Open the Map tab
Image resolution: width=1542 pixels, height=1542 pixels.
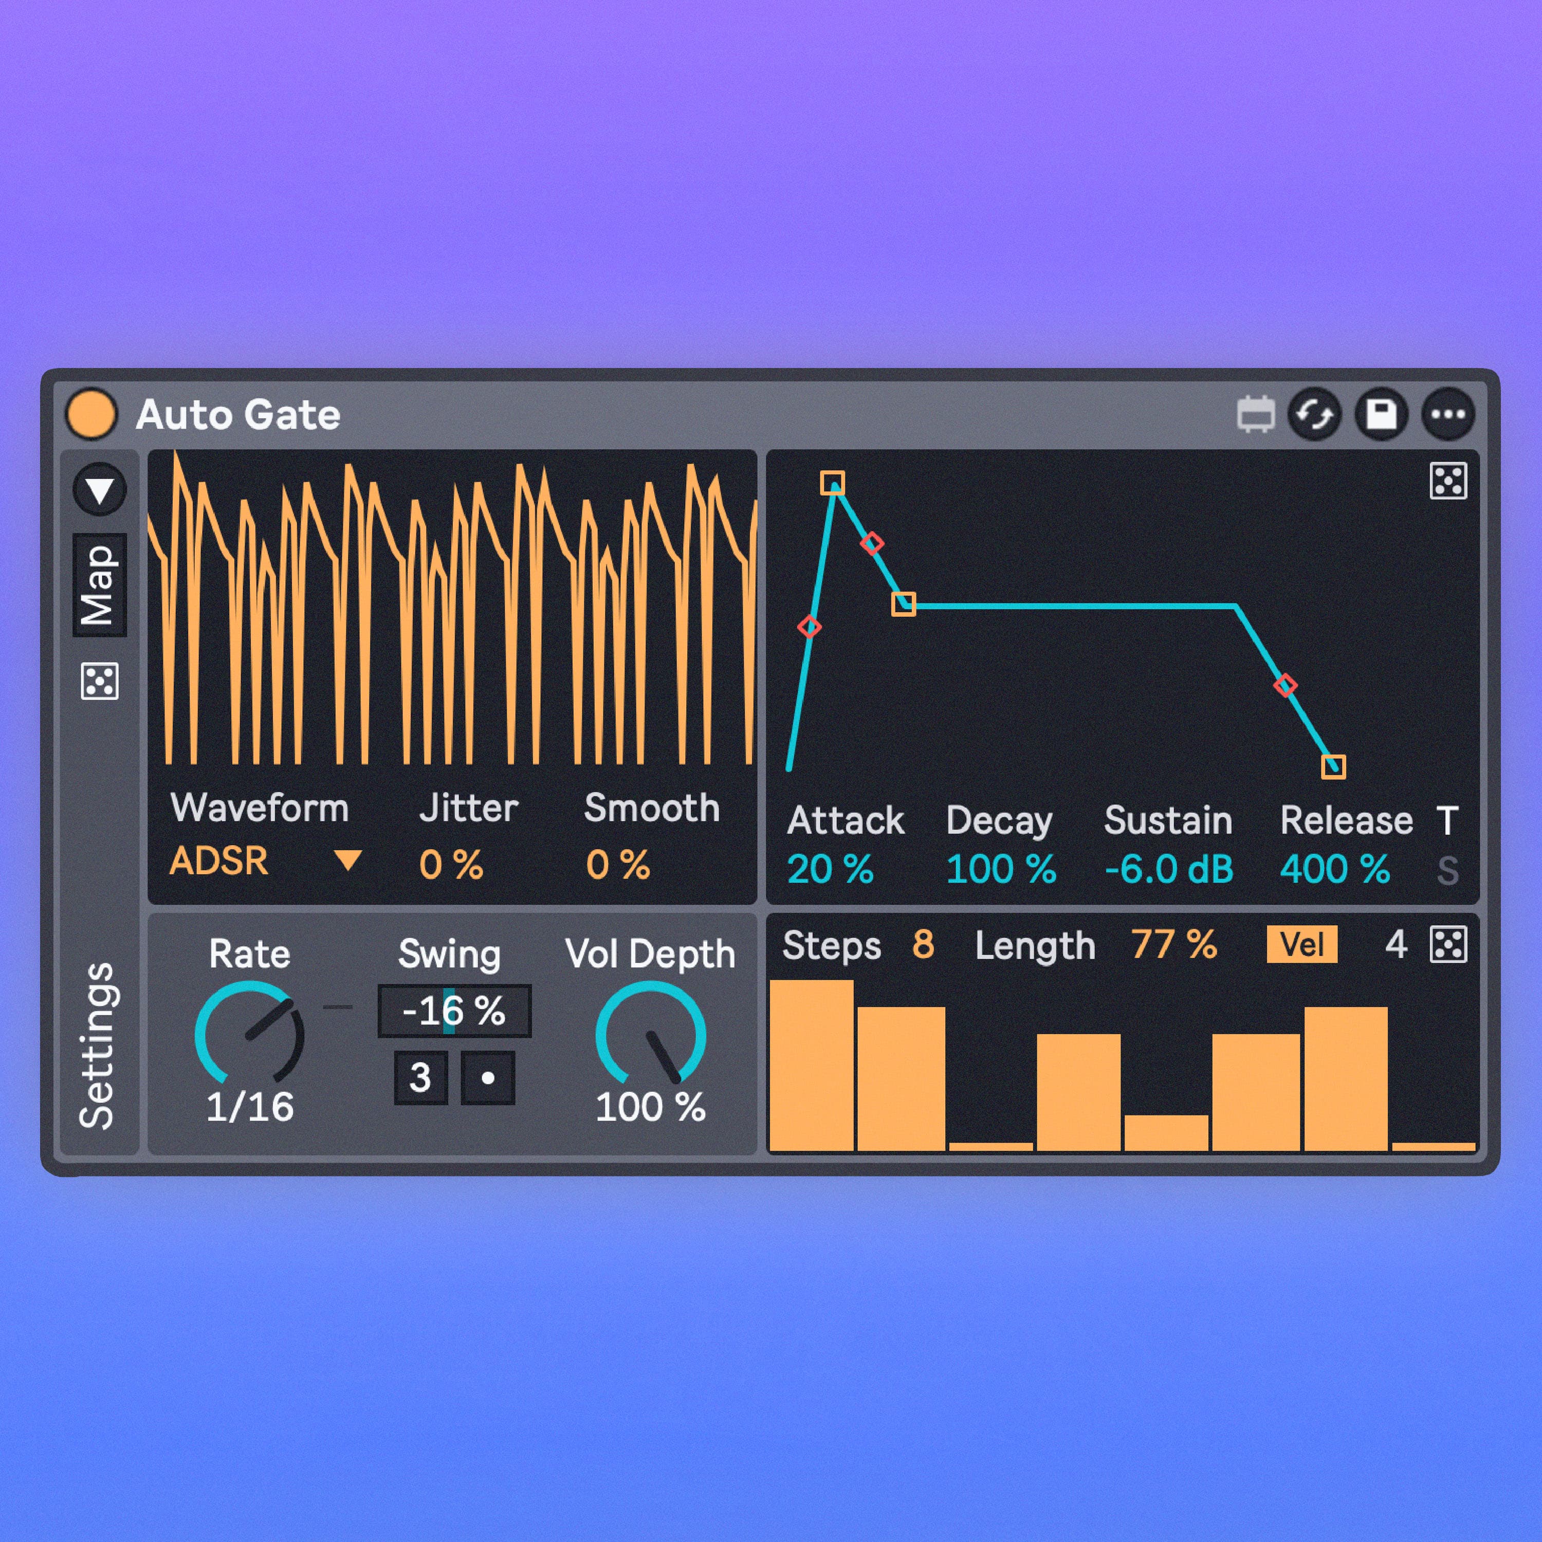pyautogui.click(x=100, y=585)
